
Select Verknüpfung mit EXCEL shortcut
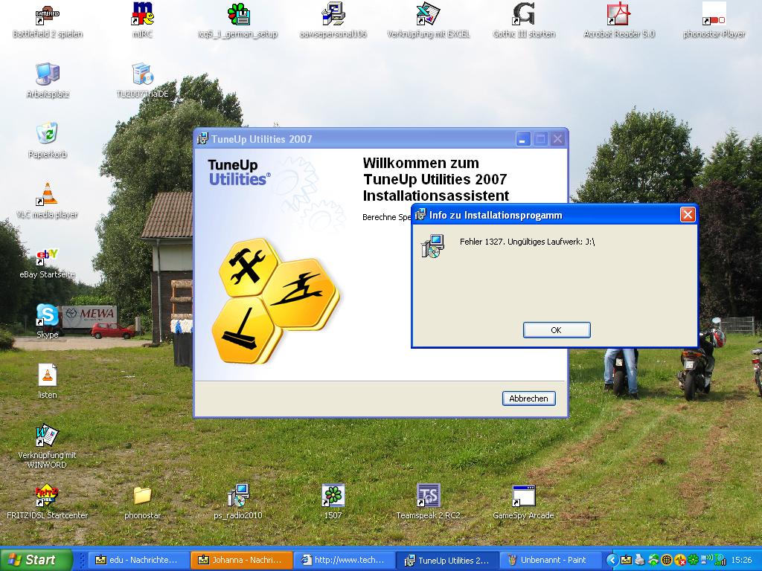(428, 21)
